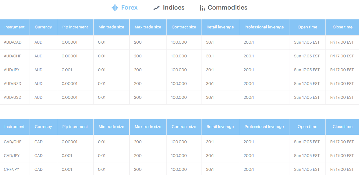The width and height of the screenshot is (359, 175).
Task: Click the Close time column header
Action: [x=342, y=27]
